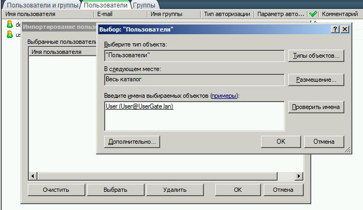Click the object type field "Пользователи"

(x=194, y=56)
